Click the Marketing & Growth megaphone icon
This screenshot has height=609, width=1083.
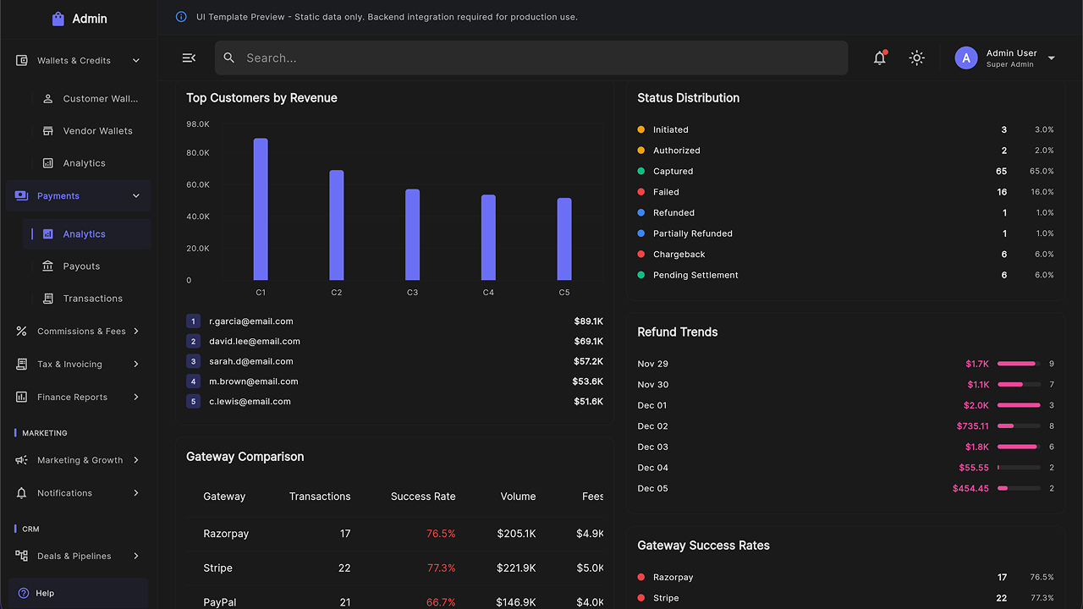(22, 460)
